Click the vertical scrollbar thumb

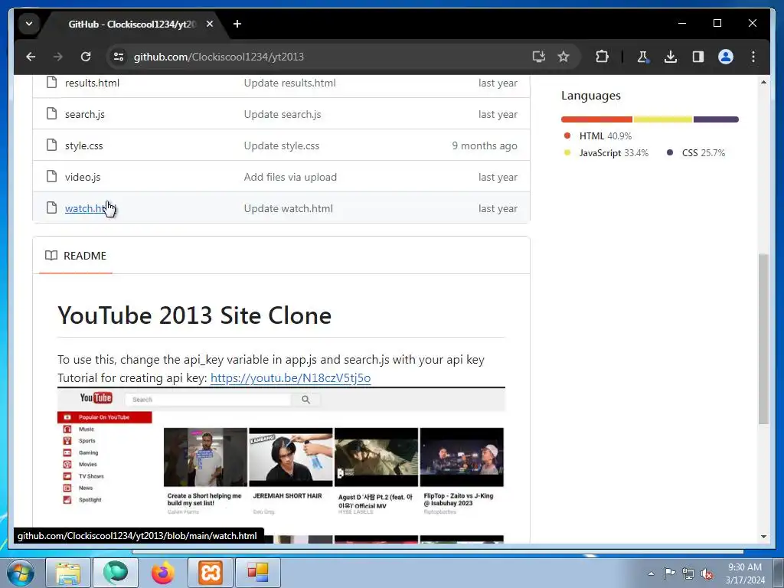click(x=763, y=339)
